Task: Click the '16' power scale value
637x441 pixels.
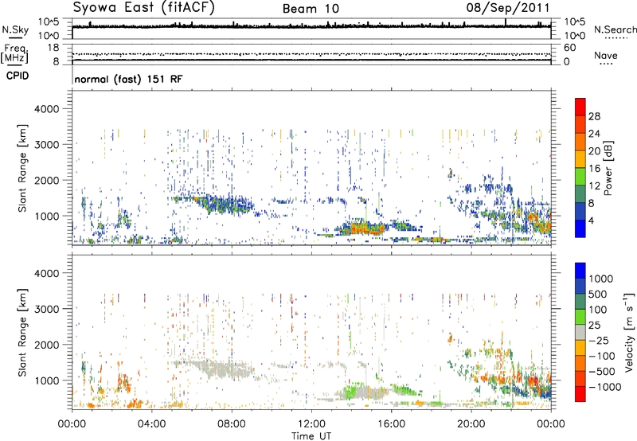Action: click(594, 169)
